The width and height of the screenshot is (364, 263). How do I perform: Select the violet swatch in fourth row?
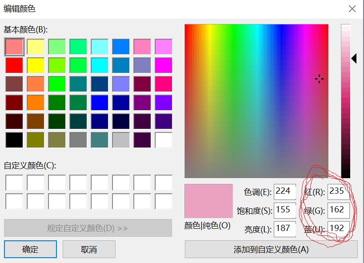[x=164, y=103]
